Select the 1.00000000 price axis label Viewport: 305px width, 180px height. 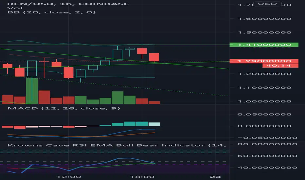pyautogui.click(x=264, y=101)
